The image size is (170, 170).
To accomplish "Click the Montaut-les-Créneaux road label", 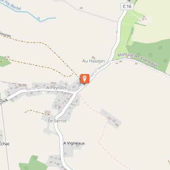I will click(138, 60).
